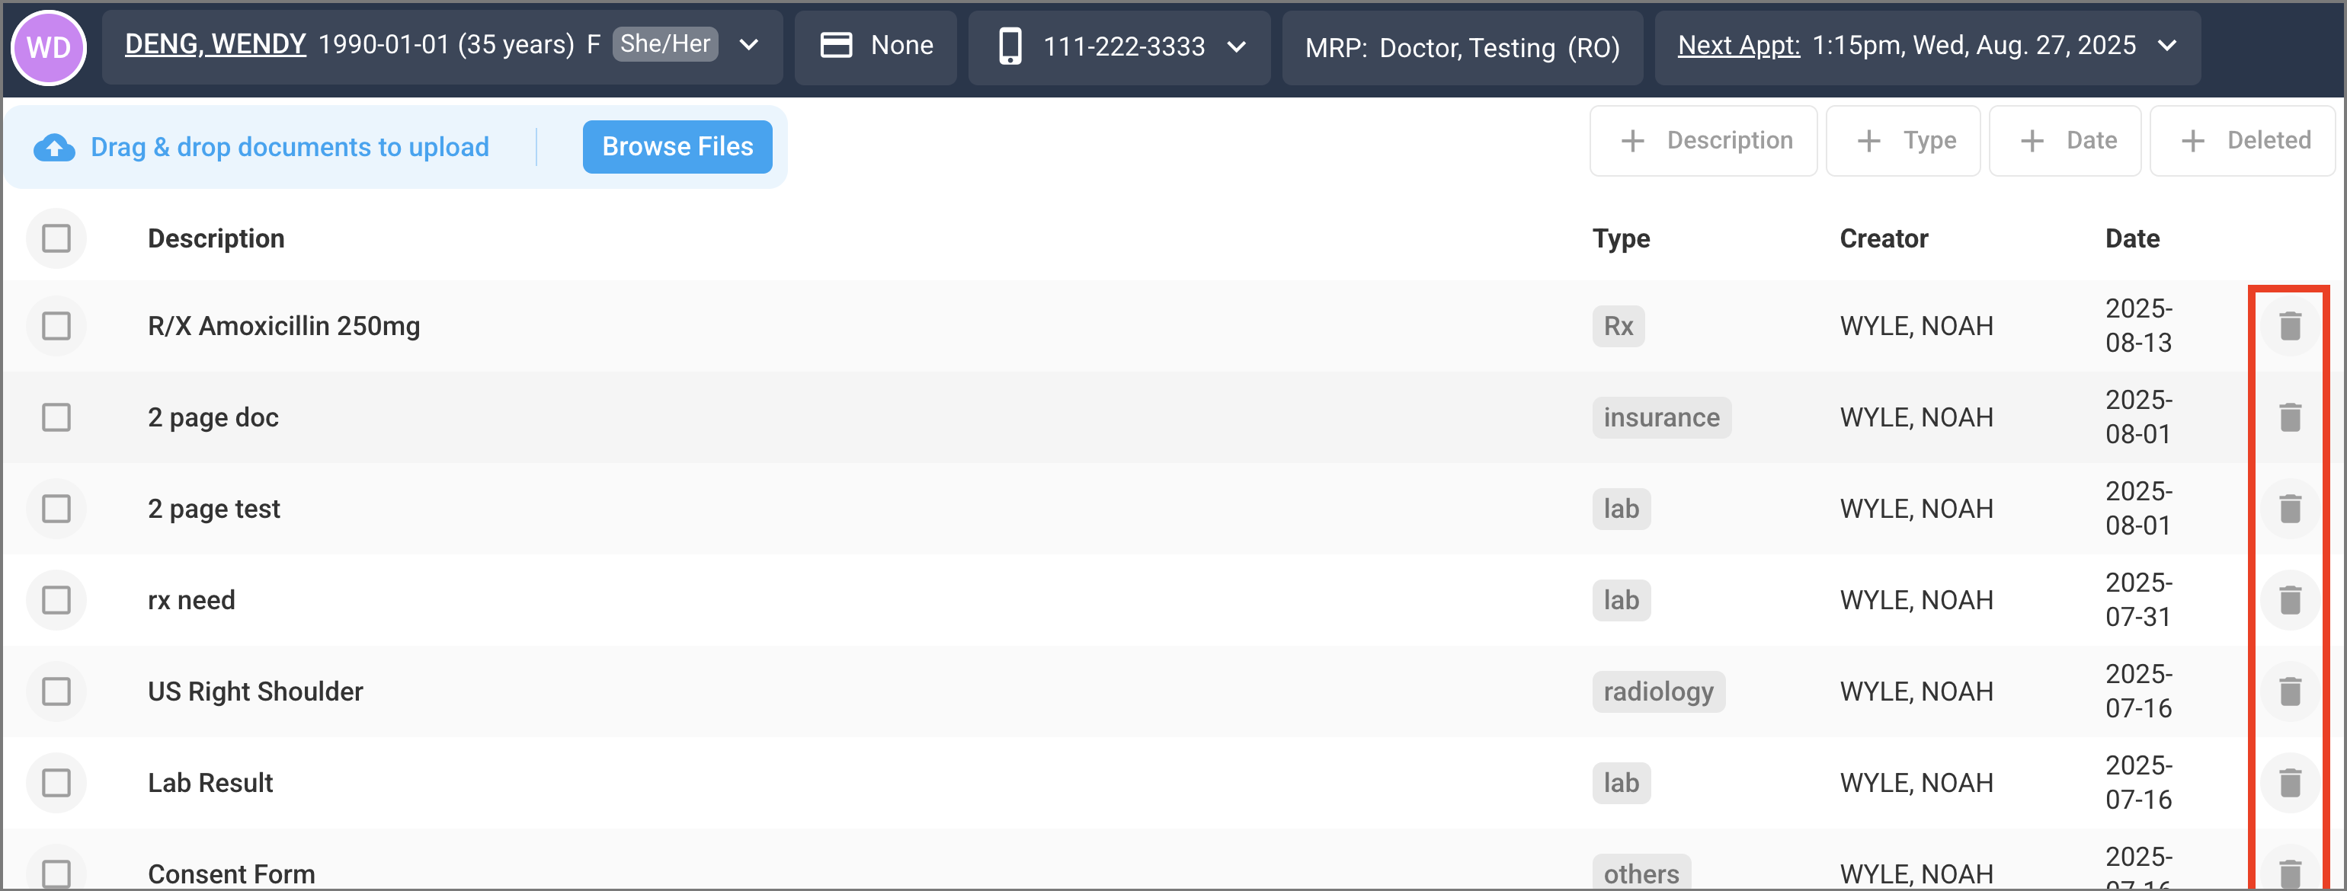The width and height of the screenshot is (2347, 891).
Task: Delete the R/X Amoxicillin 250mg document
Action: [2290, 326]
